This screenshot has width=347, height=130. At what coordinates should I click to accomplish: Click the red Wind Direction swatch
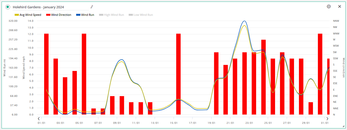click(48, 15)
